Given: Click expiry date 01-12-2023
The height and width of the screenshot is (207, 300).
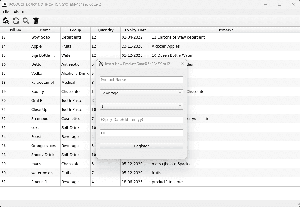Looking at the screenshot, I should coord(136,55).
